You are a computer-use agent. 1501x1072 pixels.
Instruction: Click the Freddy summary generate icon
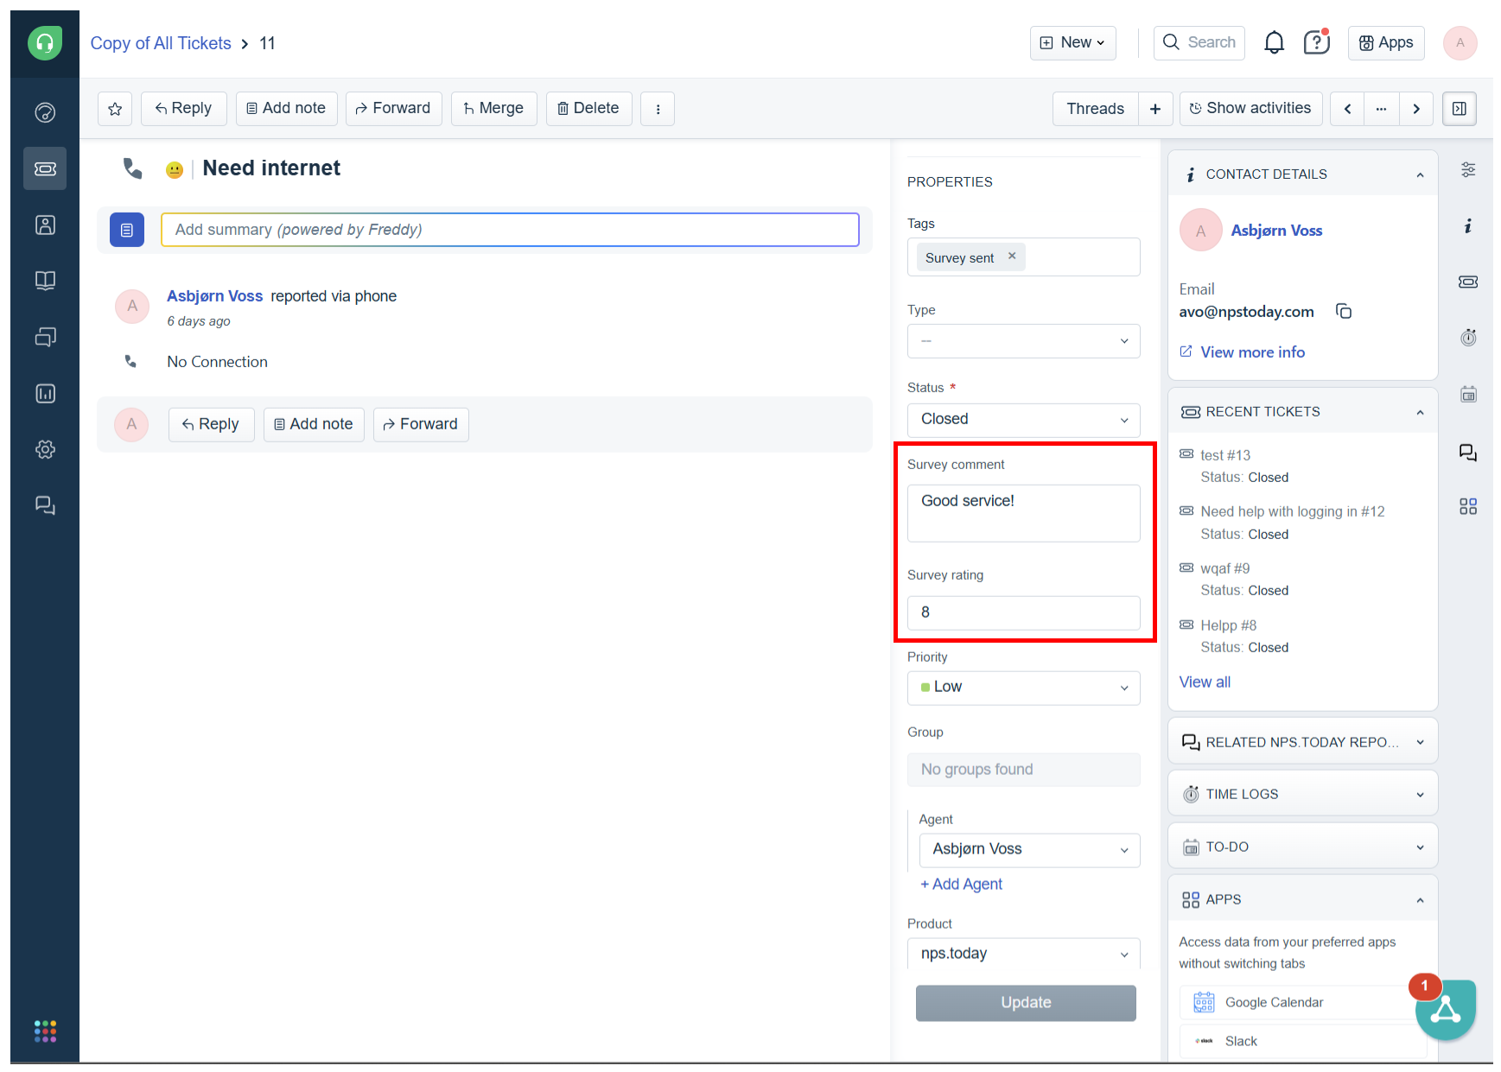127,230
